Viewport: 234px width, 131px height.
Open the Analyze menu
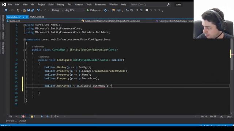[79, 4]
